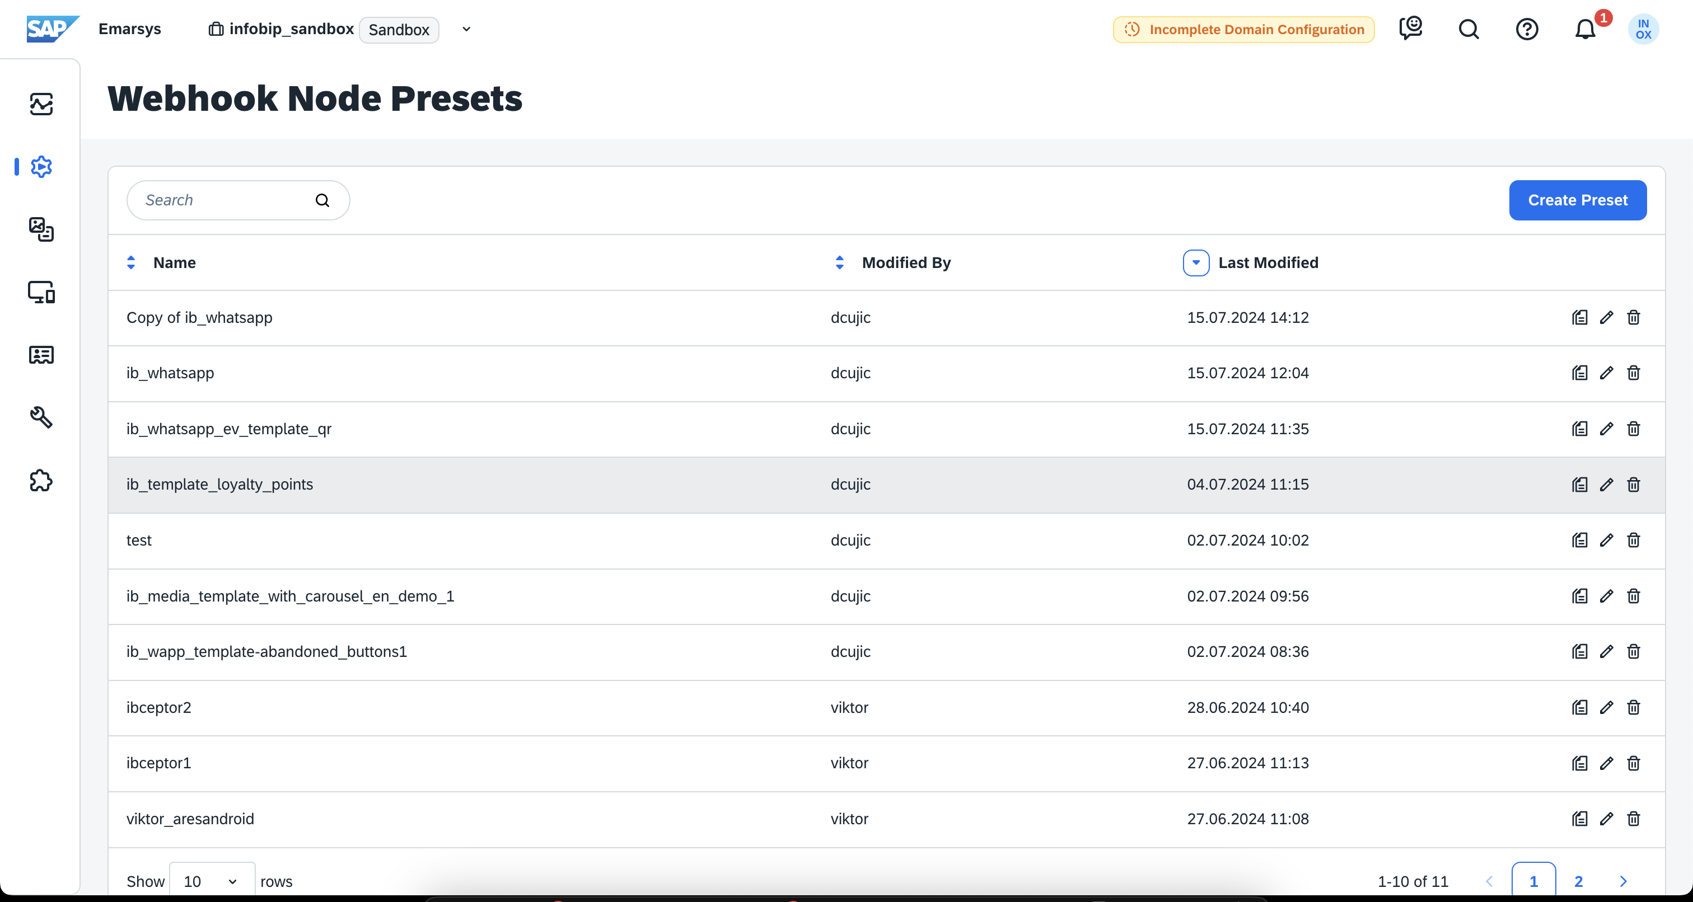This screenshot has height=902, width=1693.
Task: Open the puzzle add-ons sidebar icon
Action: point(41,481)
